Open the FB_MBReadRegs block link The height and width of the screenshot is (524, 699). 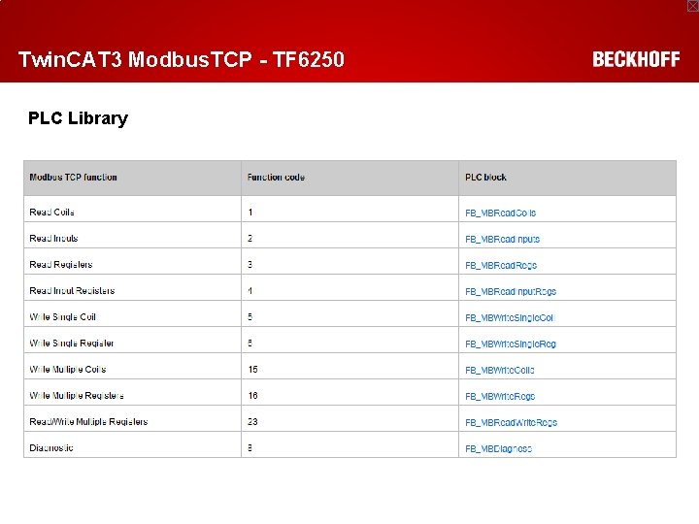point(501,266)
